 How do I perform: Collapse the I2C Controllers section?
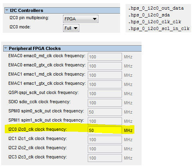click(x=7, y=10)
